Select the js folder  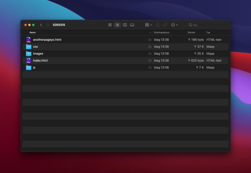34,67
